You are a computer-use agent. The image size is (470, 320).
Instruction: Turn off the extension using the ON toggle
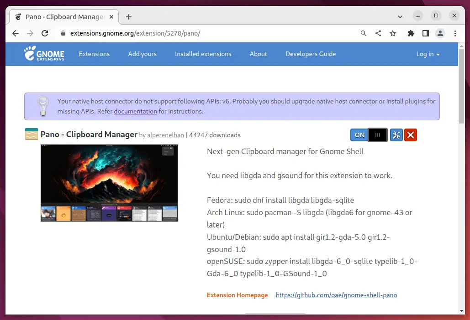tap(359, 135)
